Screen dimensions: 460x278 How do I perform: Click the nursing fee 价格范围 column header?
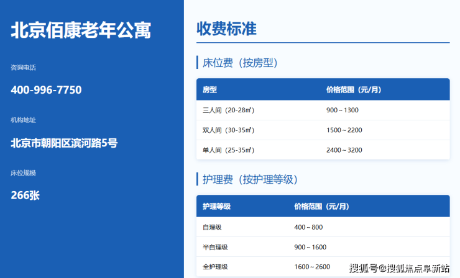point(322,207)
